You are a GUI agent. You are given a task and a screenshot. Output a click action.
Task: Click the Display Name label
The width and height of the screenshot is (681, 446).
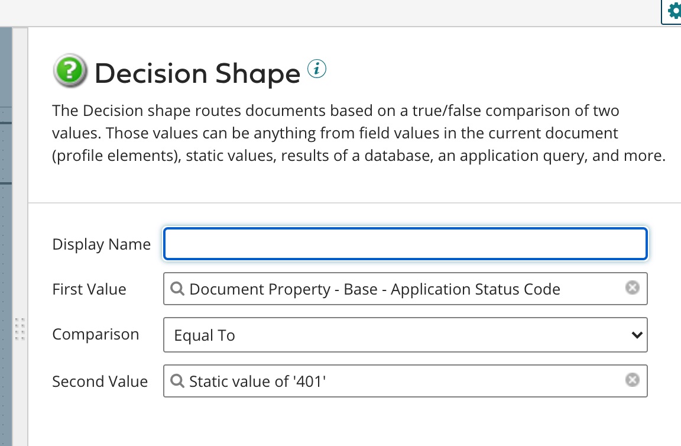(101, 244)
